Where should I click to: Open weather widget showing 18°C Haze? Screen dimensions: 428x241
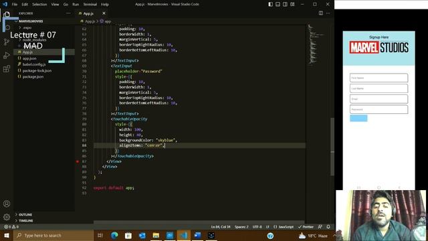[314, 236]
